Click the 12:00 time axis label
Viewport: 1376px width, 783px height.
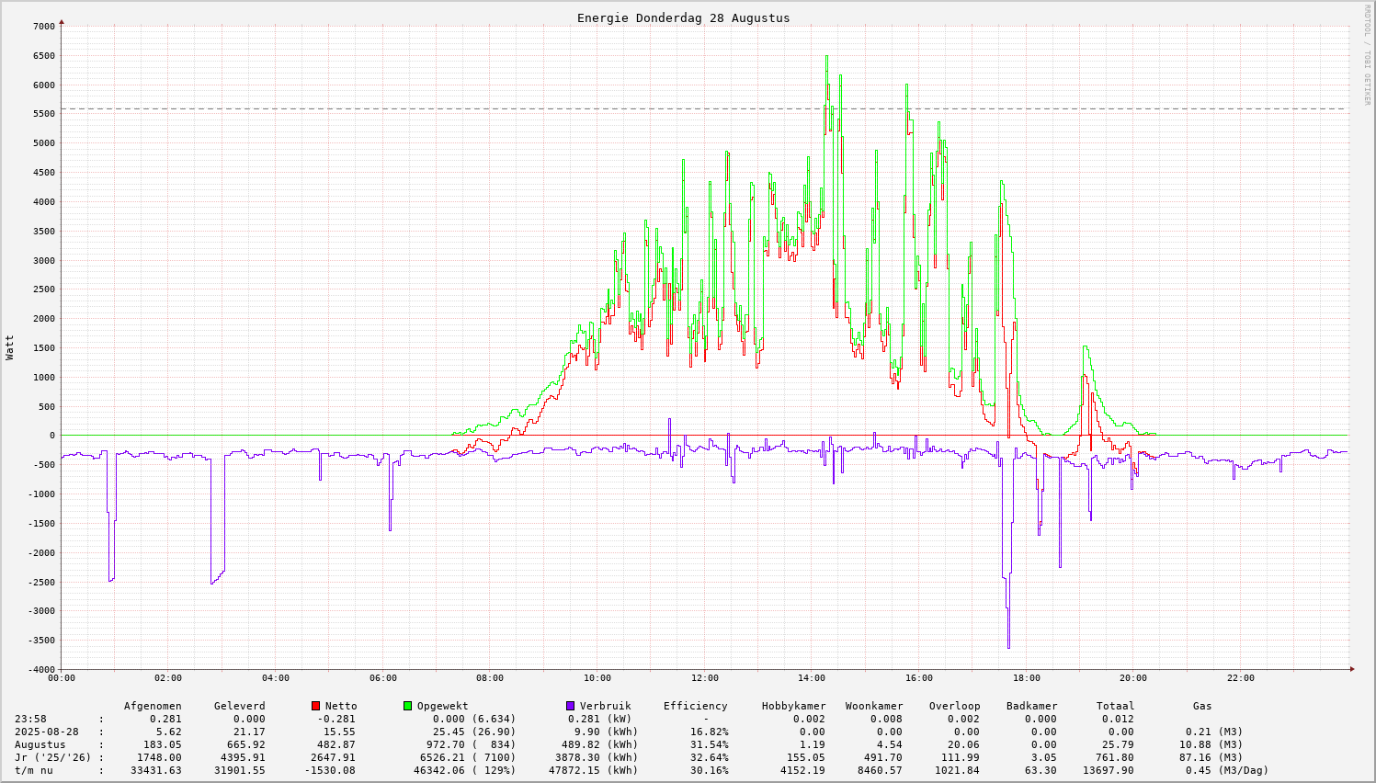pos(704,678)
